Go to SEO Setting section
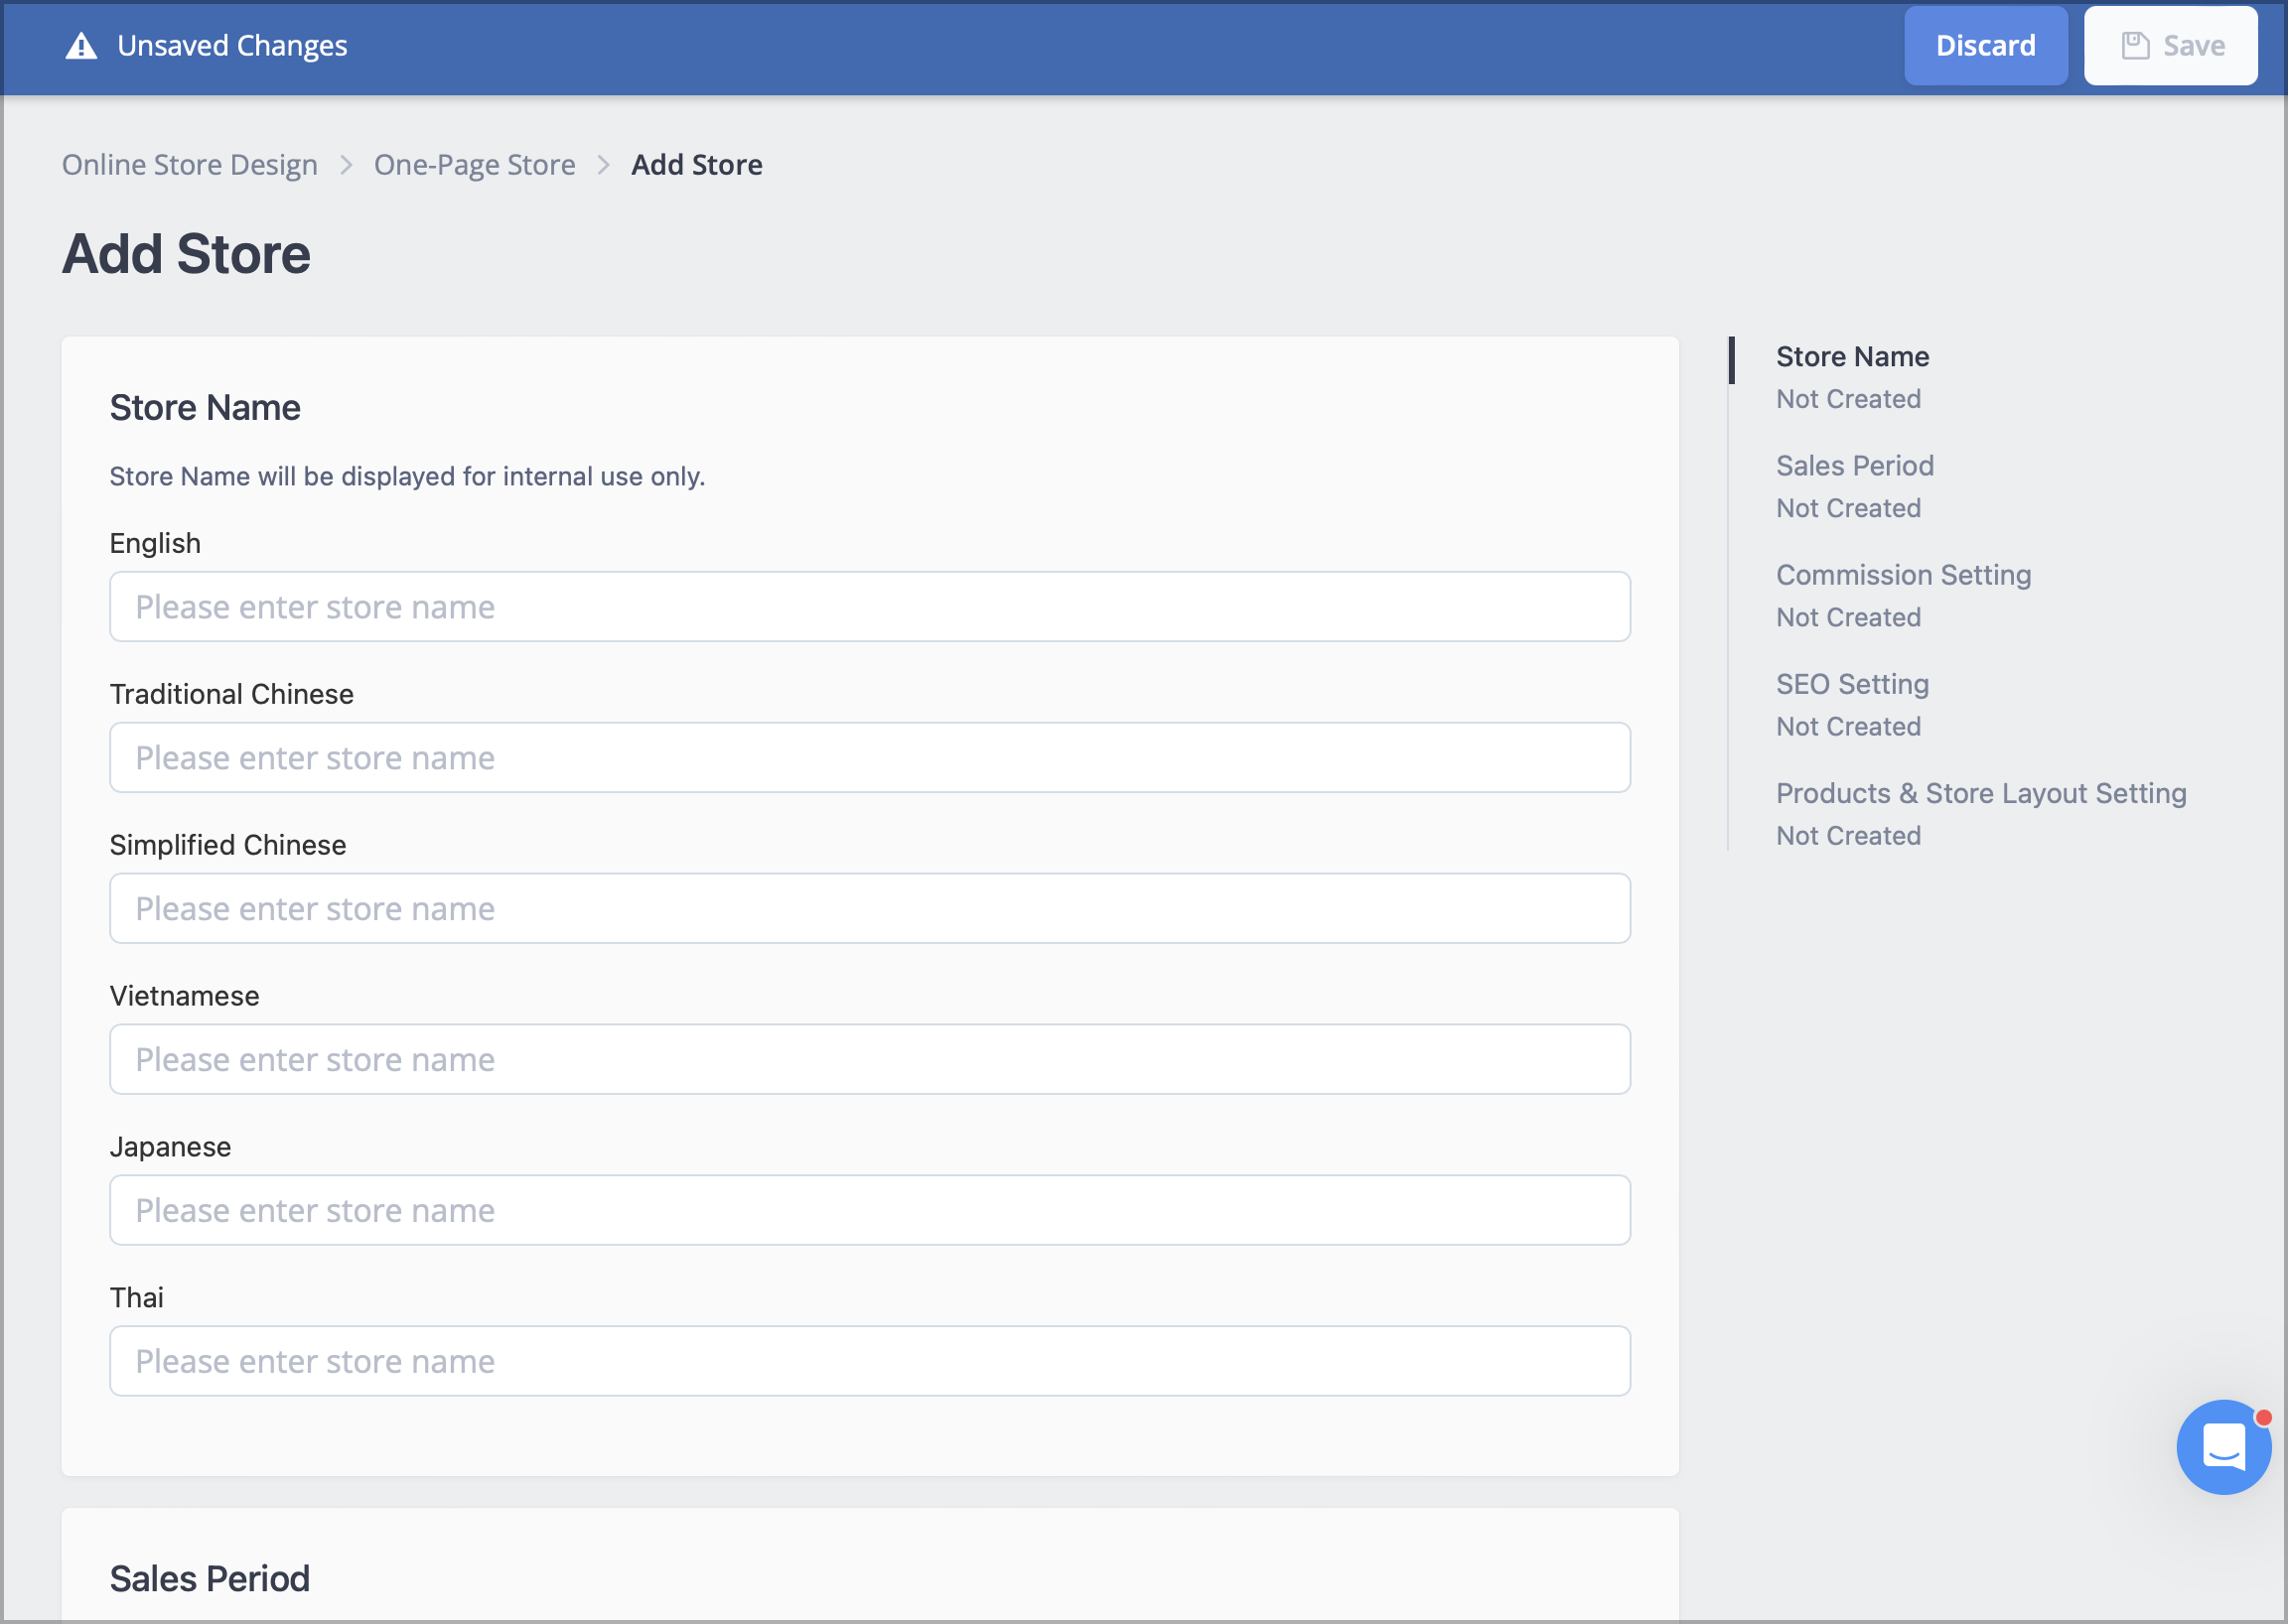The height and width of the screenshot is (1624, 2288). click(1852, 683)
